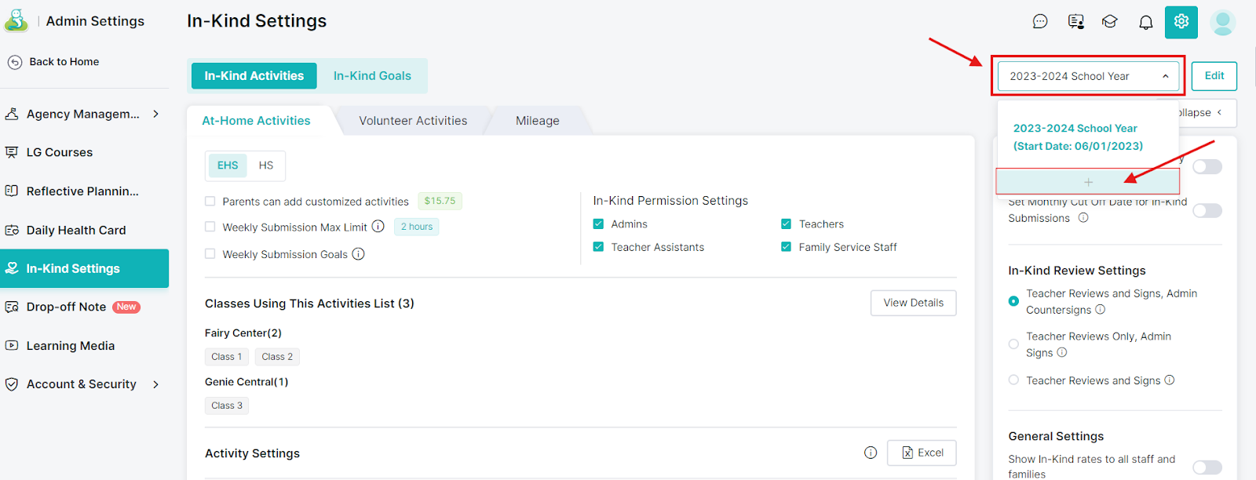Toggle Show In-Kind rates to all staff switch
Screen dimensions: 1256x480
(1207, 467)
